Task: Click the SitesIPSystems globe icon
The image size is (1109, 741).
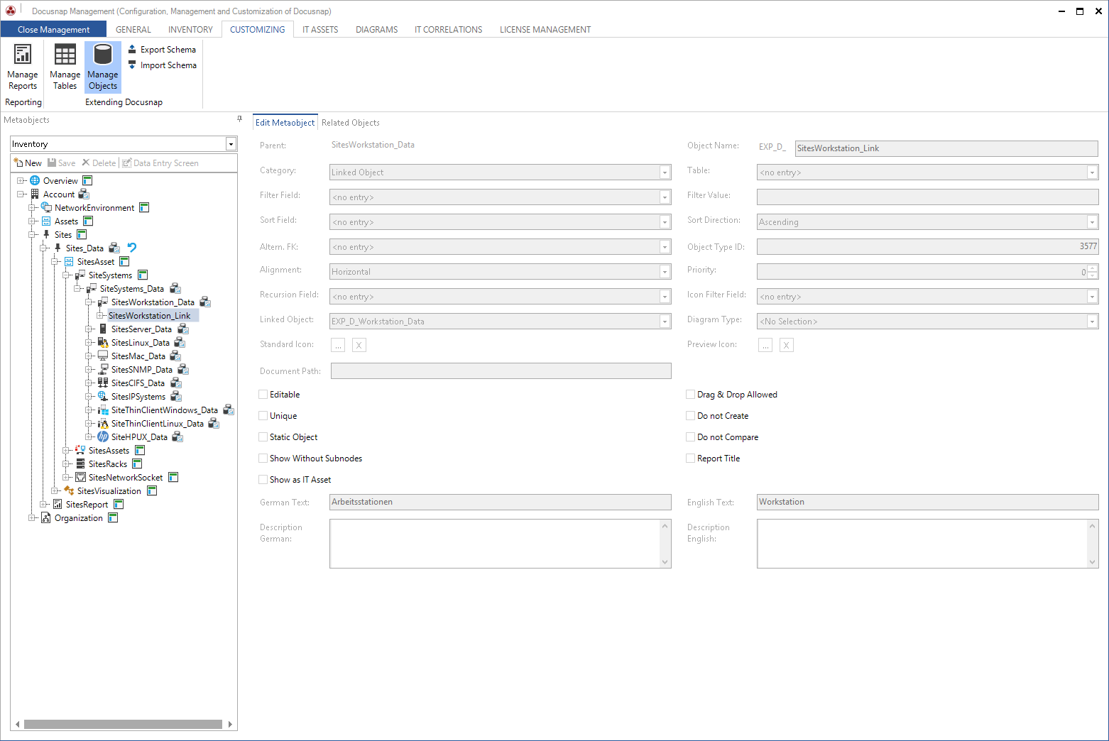Action: [x=103, y=396]
